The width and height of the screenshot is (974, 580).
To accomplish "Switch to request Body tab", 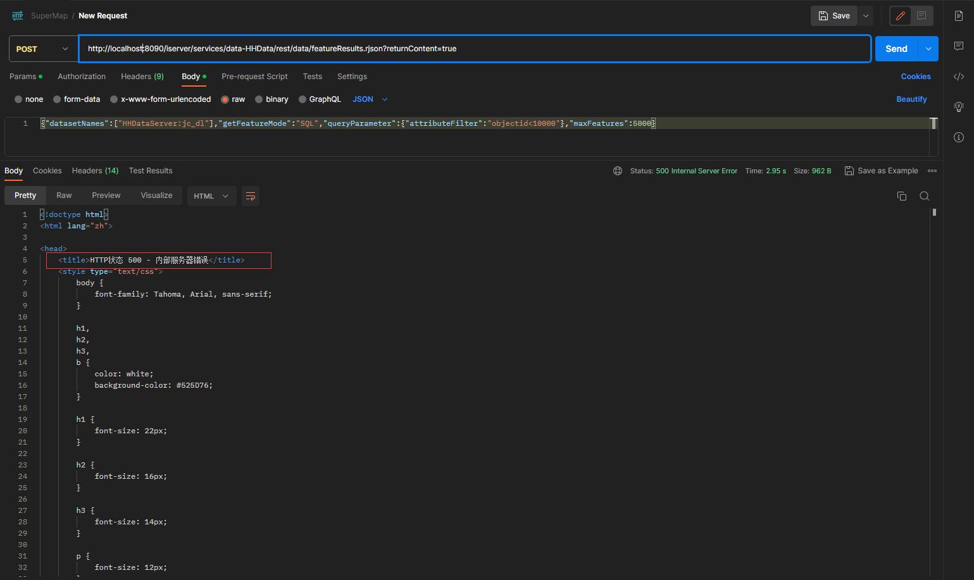I will [x=194, y=77].
